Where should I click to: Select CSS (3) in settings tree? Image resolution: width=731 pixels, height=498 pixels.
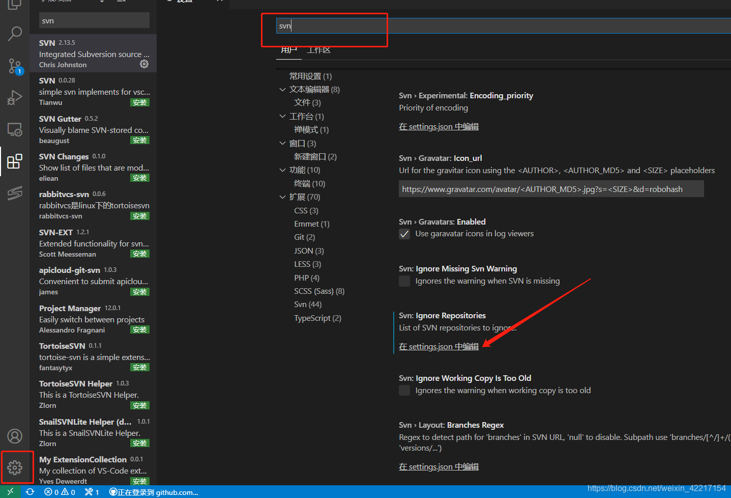(306, 211)
